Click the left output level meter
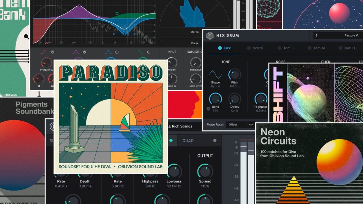Viewport: 363px width, 204px height. 244,172
